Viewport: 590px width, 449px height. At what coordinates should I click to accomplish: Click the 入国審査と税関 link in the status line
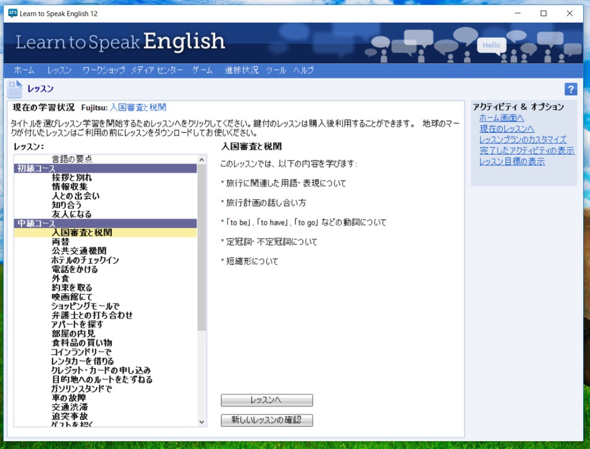coord(138,107)
